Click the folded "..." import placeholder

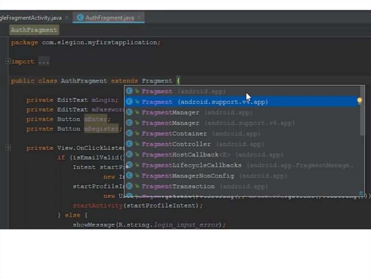click(43, 62)
